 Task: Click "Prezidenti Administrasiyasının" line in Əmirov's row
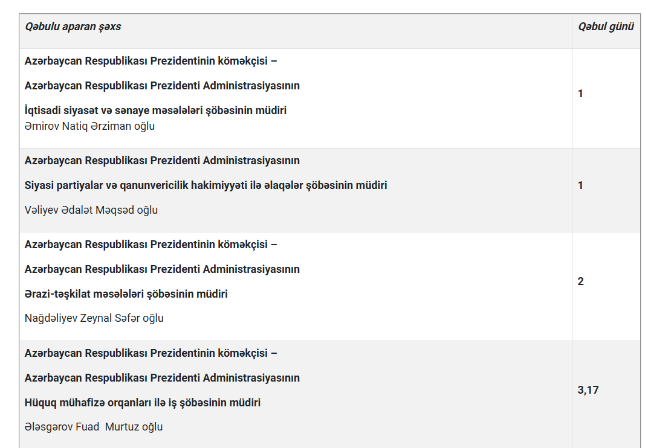pyautogui.click(x=162, y=86)
